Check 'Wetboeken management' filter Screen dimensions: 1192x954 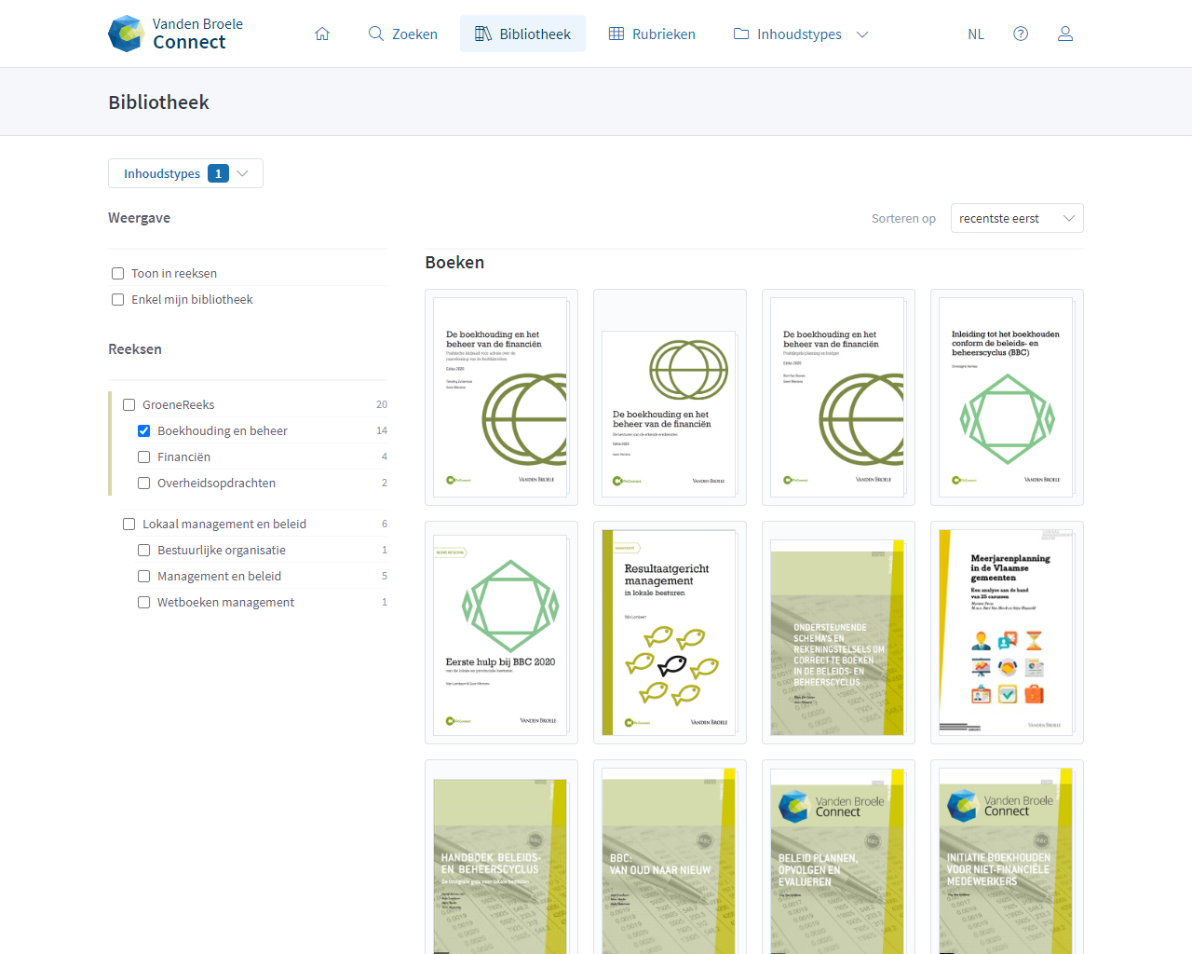point(143,602)
